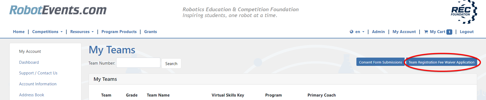486x100 pixels.
Task: Open Team Registration Fee Waiver Application
Action: [x=442, y=62]
